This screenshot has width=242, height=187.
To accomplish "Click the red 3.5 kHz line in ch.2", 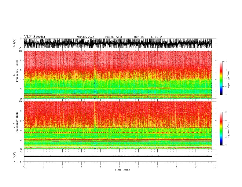I will [118, 132].
